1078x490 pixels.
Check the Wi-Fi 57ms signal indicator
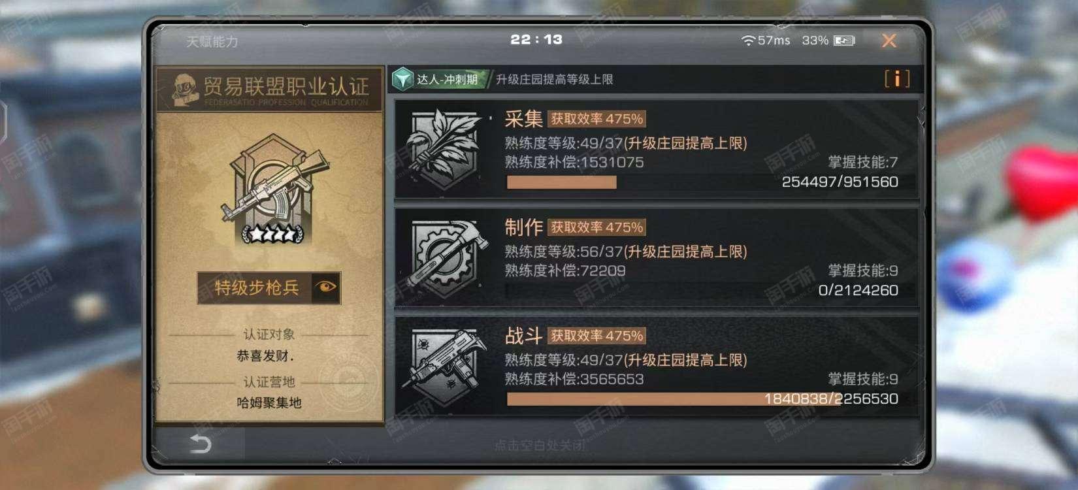point(766,41)
